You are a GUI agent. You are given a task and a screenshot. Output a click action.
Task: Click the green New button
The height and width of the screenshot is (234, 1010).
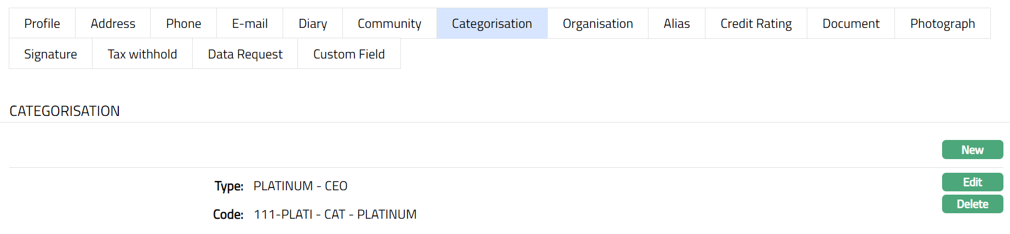972,150
